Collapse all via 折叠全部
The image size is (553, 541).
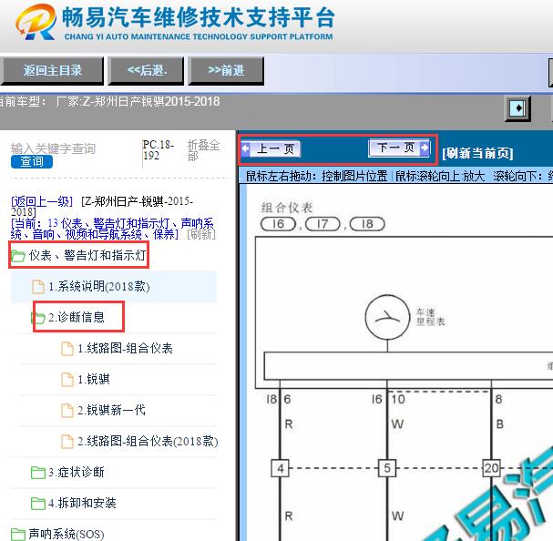[203, 150]
